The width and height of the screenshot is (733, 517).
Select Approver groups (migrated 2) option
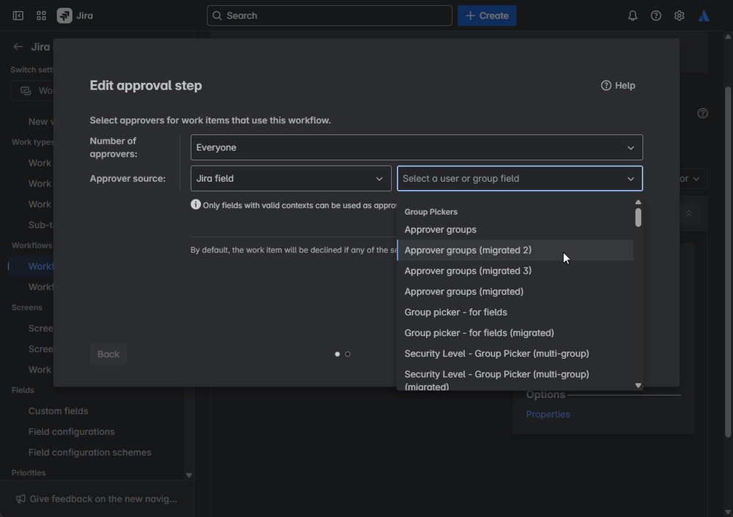point(468,250)
